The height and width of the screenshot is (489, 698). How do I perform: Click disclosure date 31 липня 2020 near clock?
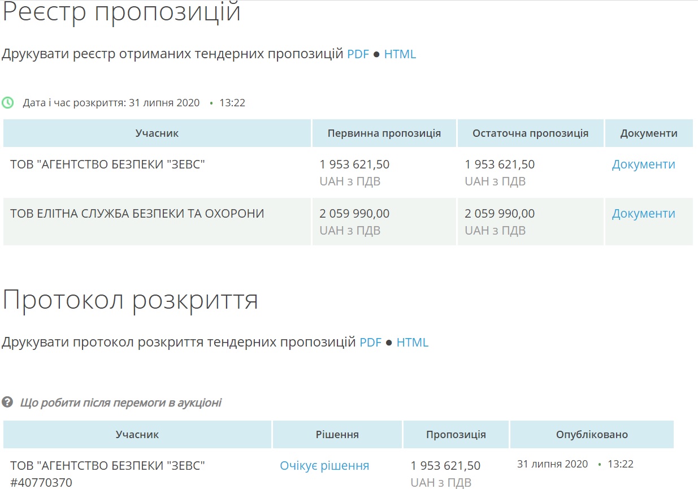coord(164,103)
